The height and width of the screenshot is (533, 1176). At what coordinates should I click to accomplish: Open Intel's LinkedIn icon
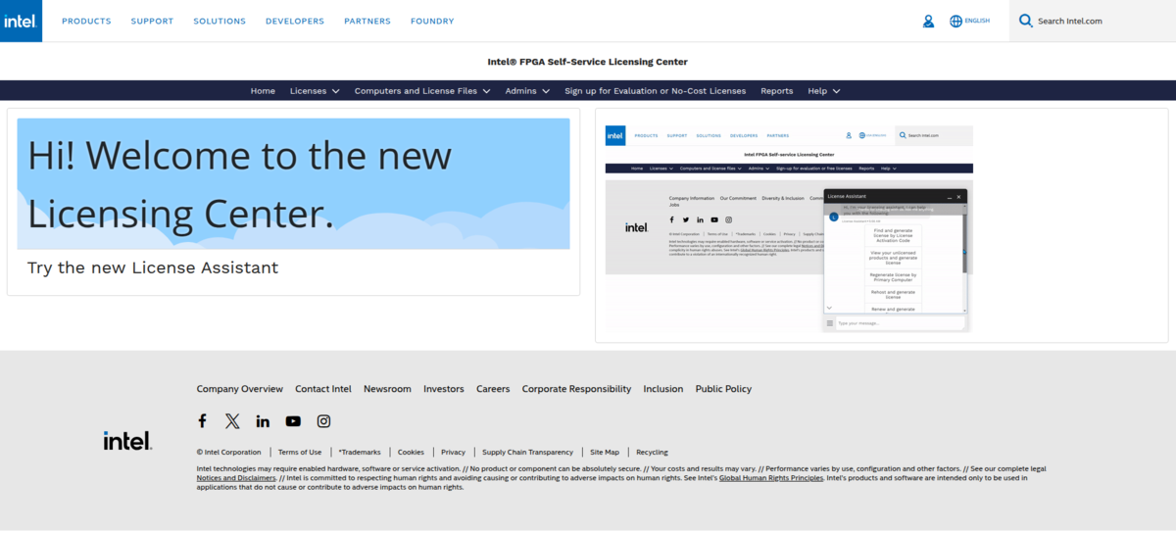[263, 421]
